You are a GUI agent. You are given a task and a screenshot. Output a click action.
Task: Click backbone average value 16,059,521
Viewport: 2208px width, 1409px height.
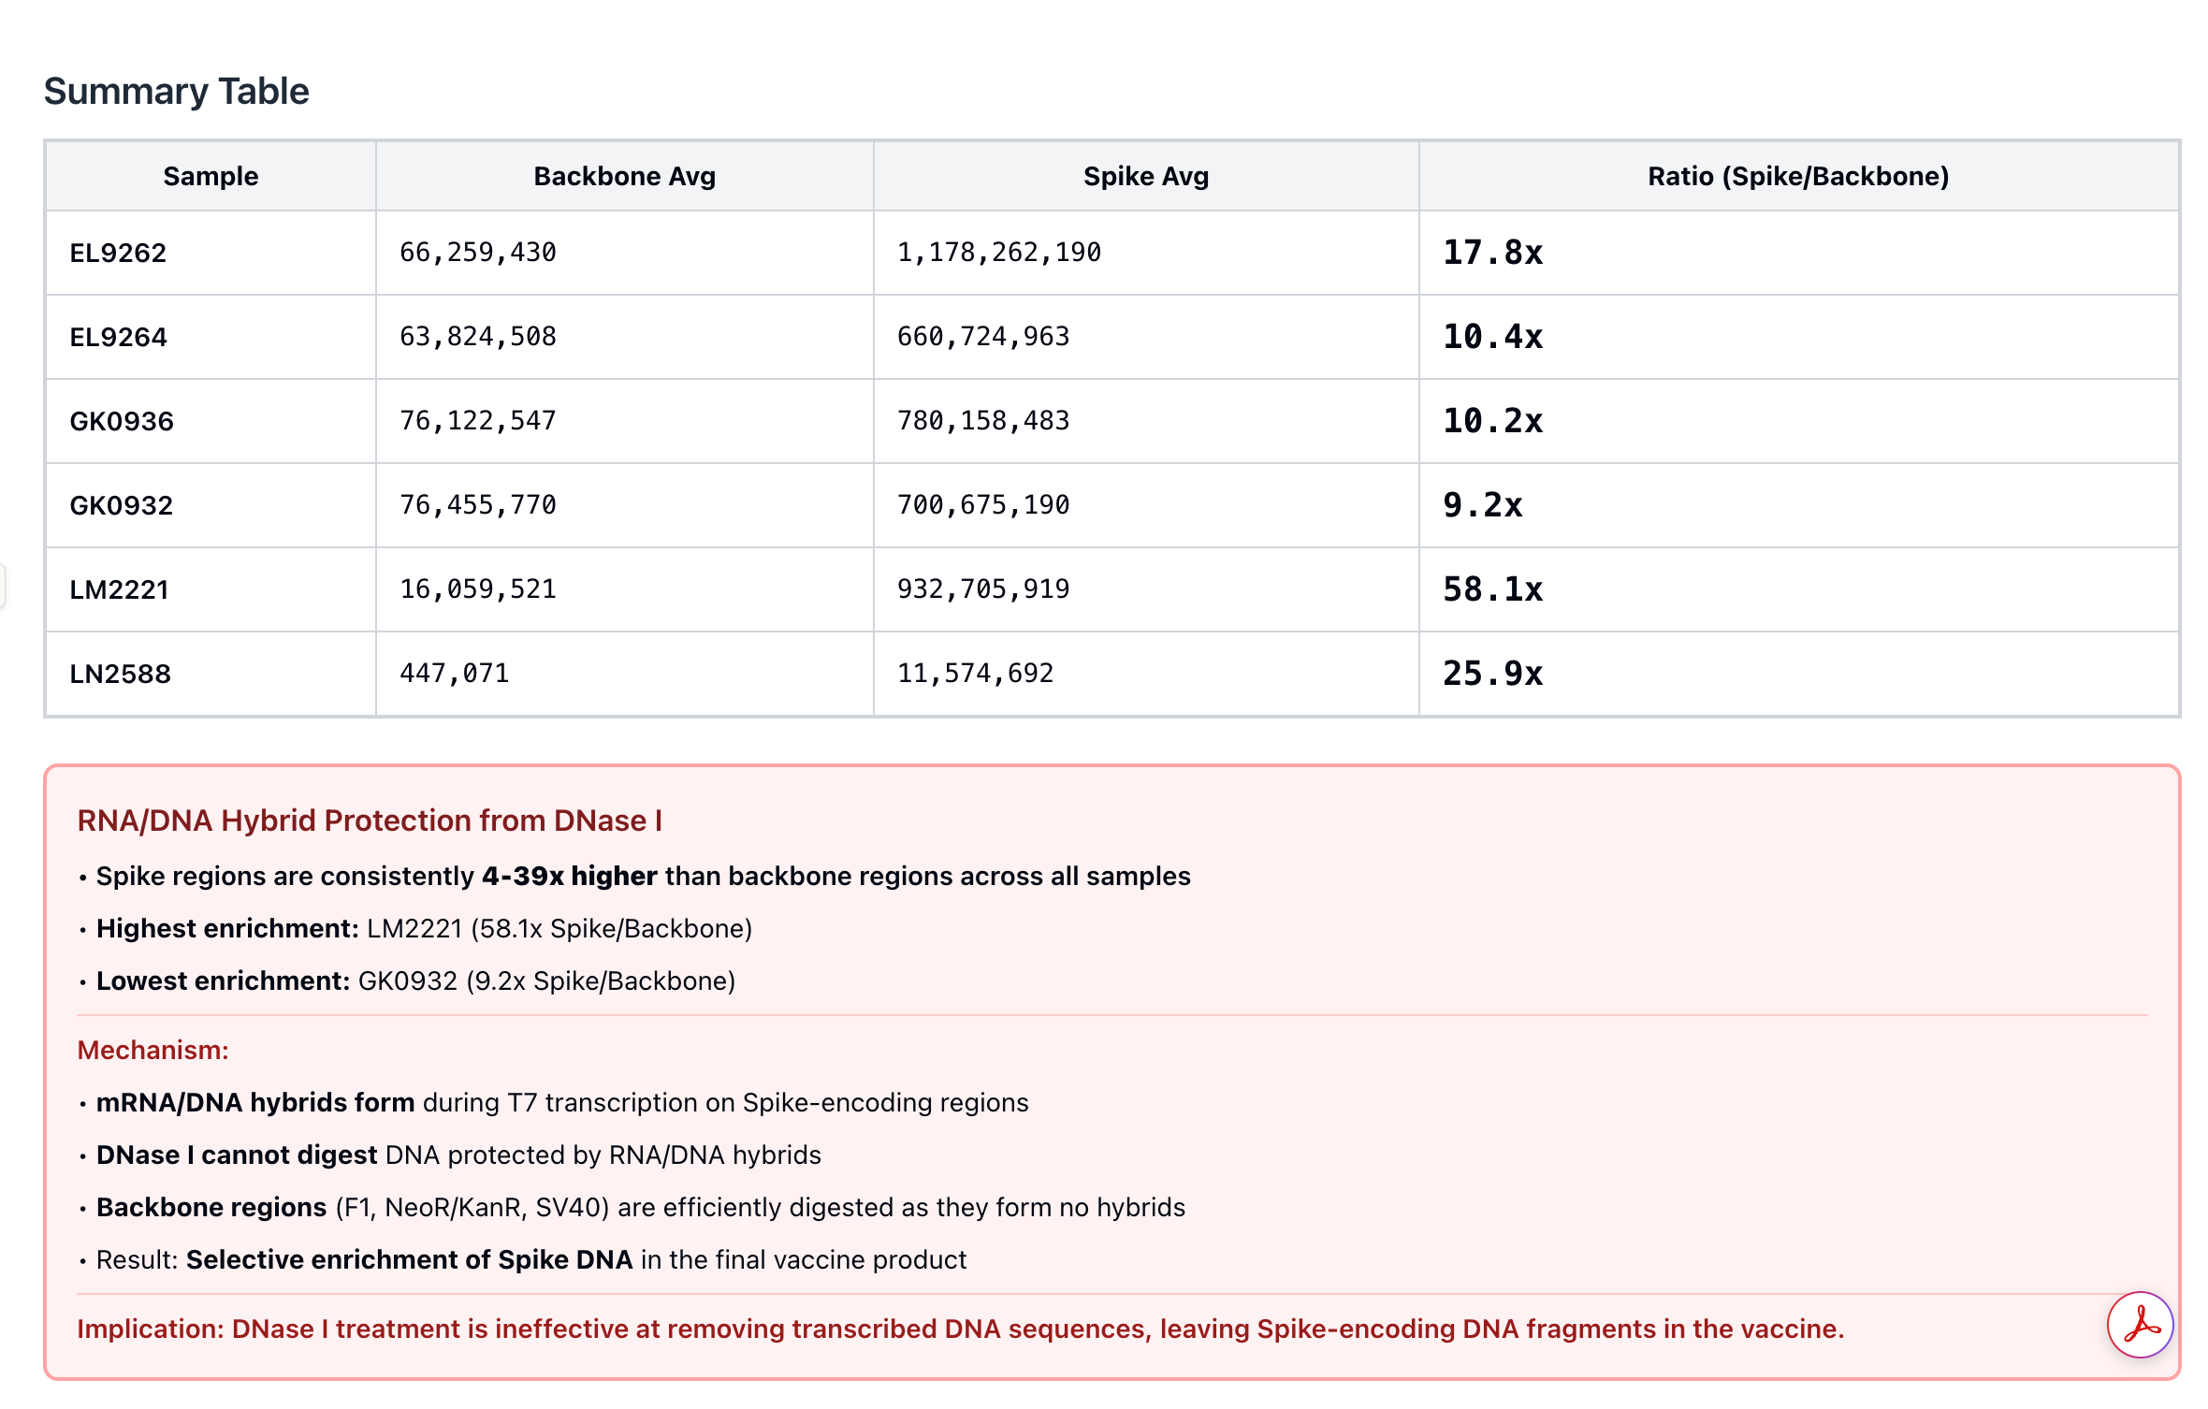(477, 589)
